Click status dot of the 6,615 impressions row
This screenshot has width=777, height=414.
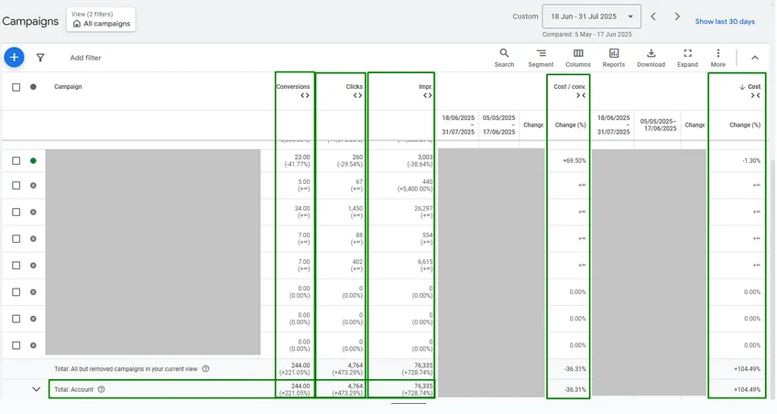click(x=33, y=266)
